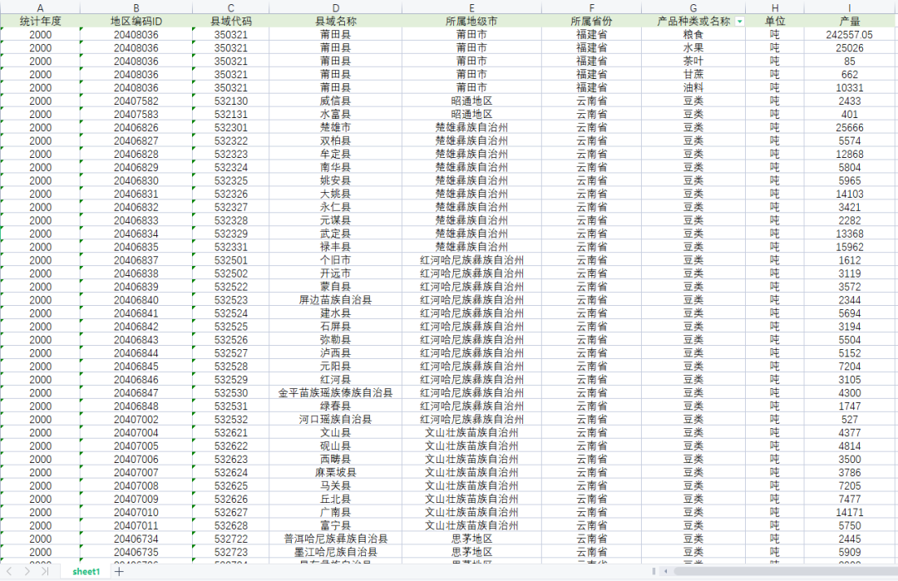The image size is (898, 581).
Task: Click the 统计年度 header cell
Action: coord(40,21)
